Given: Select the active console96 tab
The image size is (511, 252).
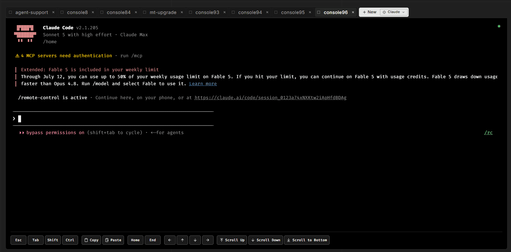Looking at the screenshot, I should click(x=336, y=12).
